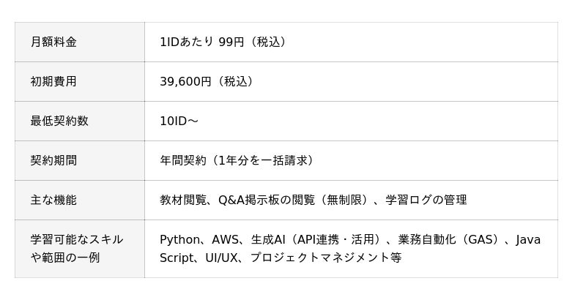Select the 10ID～ value text

pyautogui.click(x=179, y=121)
